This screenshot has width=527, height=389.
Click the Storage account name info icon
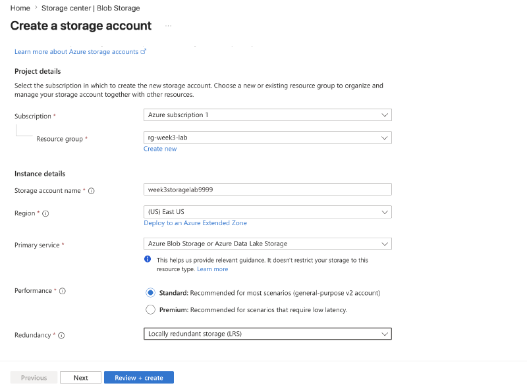click(x=91, y=191)
